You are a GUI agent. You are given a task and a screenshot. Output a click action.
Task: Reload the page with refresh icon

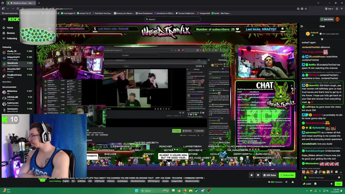coord(18,9)
